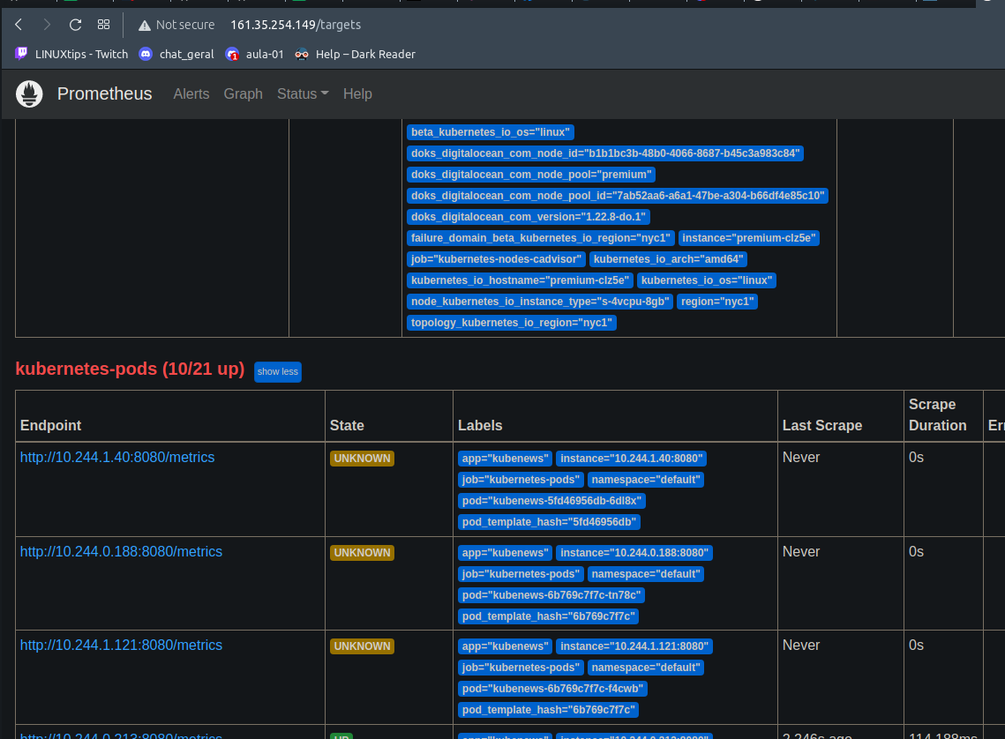Open Help – Dark Reader bookmark
The image size is (1005, 739).
355,55
